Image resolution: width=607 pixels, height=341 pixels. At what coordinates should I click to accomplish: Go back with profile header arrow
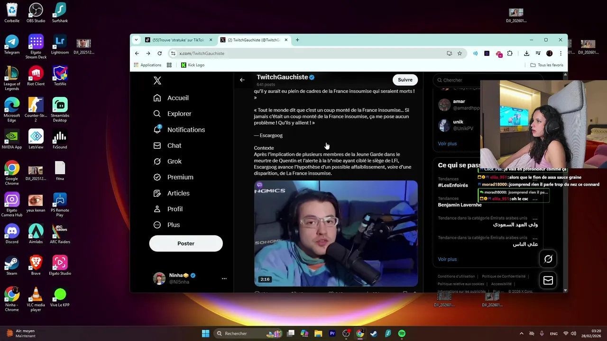pos(242,80)
